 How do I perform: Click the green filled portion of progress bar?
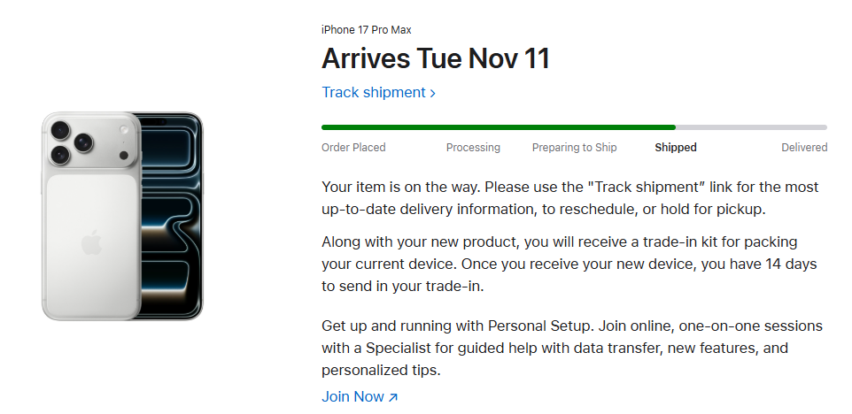point(496,127)
